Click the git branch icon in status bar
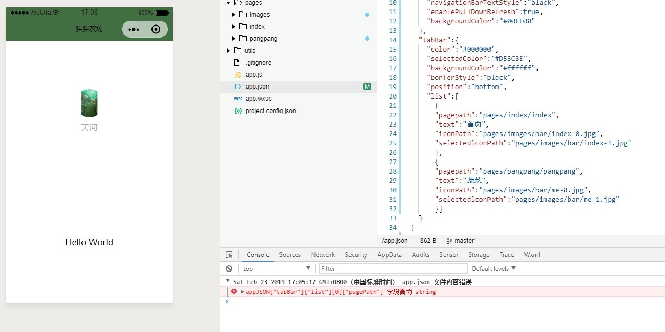 (449, 241)
